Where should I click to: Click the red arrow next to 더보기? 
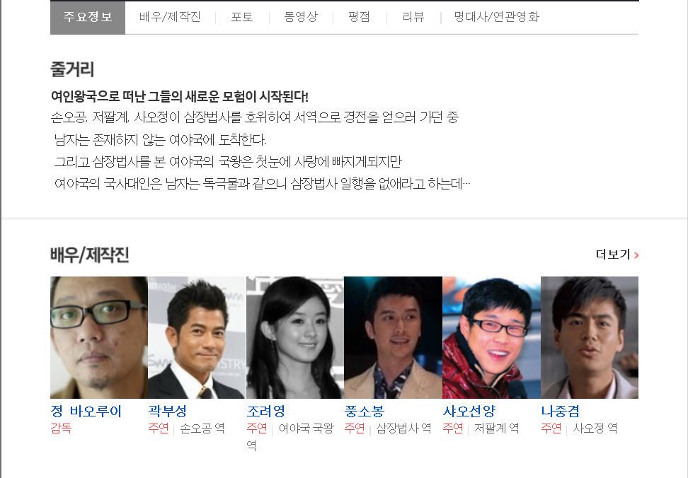tap(636, 255)
